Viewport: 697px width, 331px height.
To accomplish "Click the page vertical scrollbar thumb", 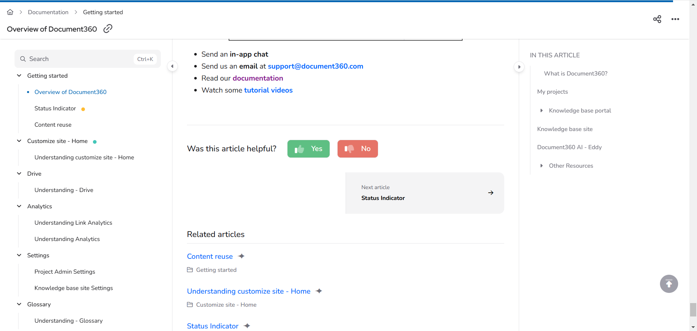I will tap(693, 310).
